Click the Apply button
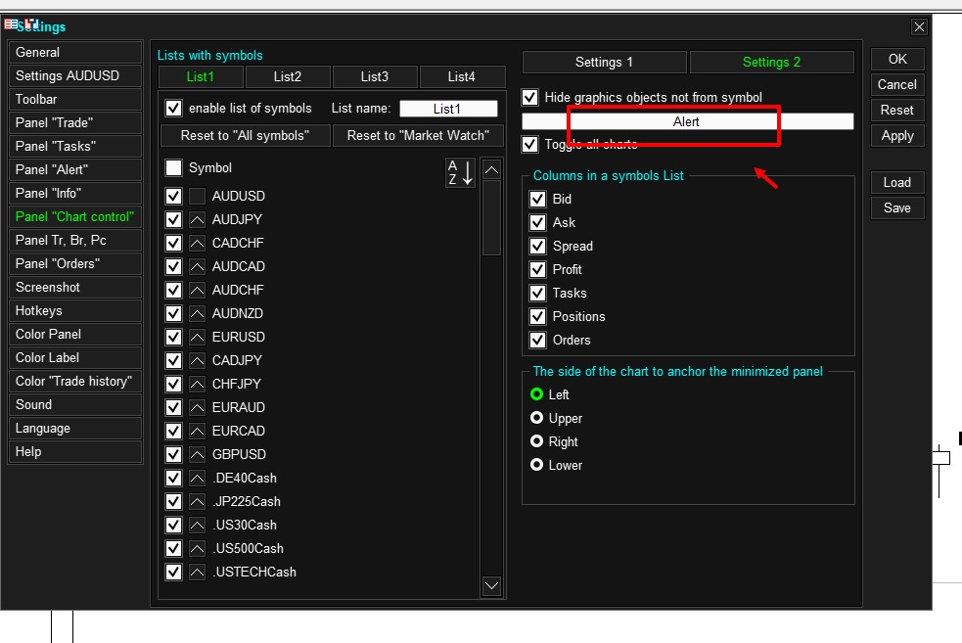 (x=897, y=136)
